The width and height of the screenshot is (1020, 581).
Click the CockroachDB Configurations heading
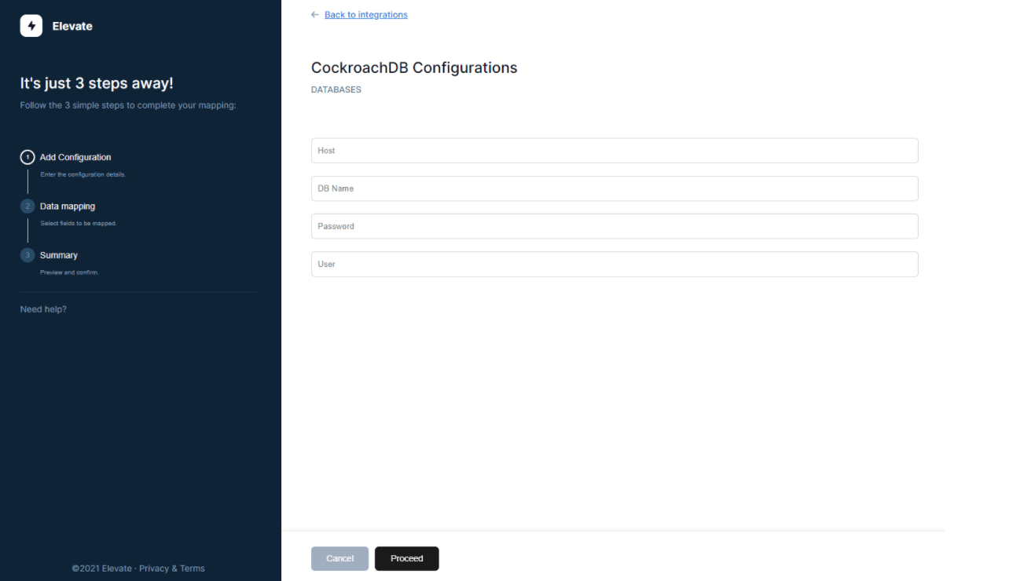point(414,68)
